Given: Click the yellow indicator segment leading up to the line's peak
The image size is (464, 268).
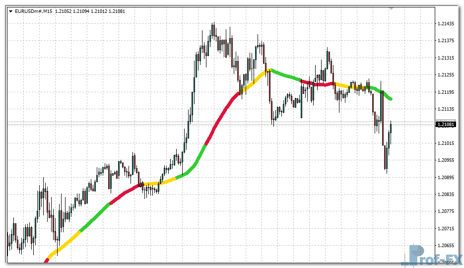Looking at the screenshot, I should pos(256,79).
